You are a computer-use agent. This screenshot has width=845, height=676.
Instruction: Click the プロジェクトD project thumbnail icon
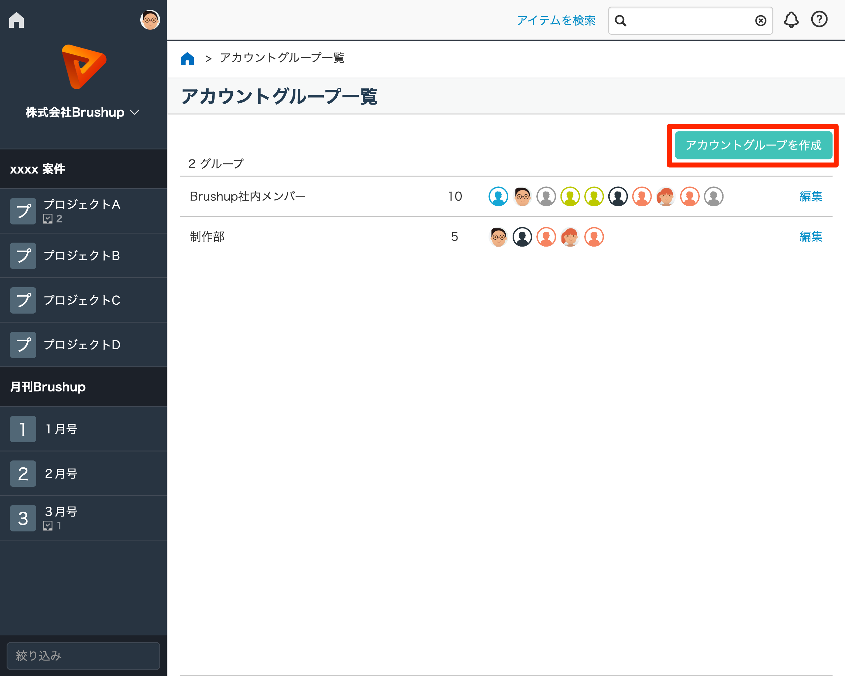23,345
